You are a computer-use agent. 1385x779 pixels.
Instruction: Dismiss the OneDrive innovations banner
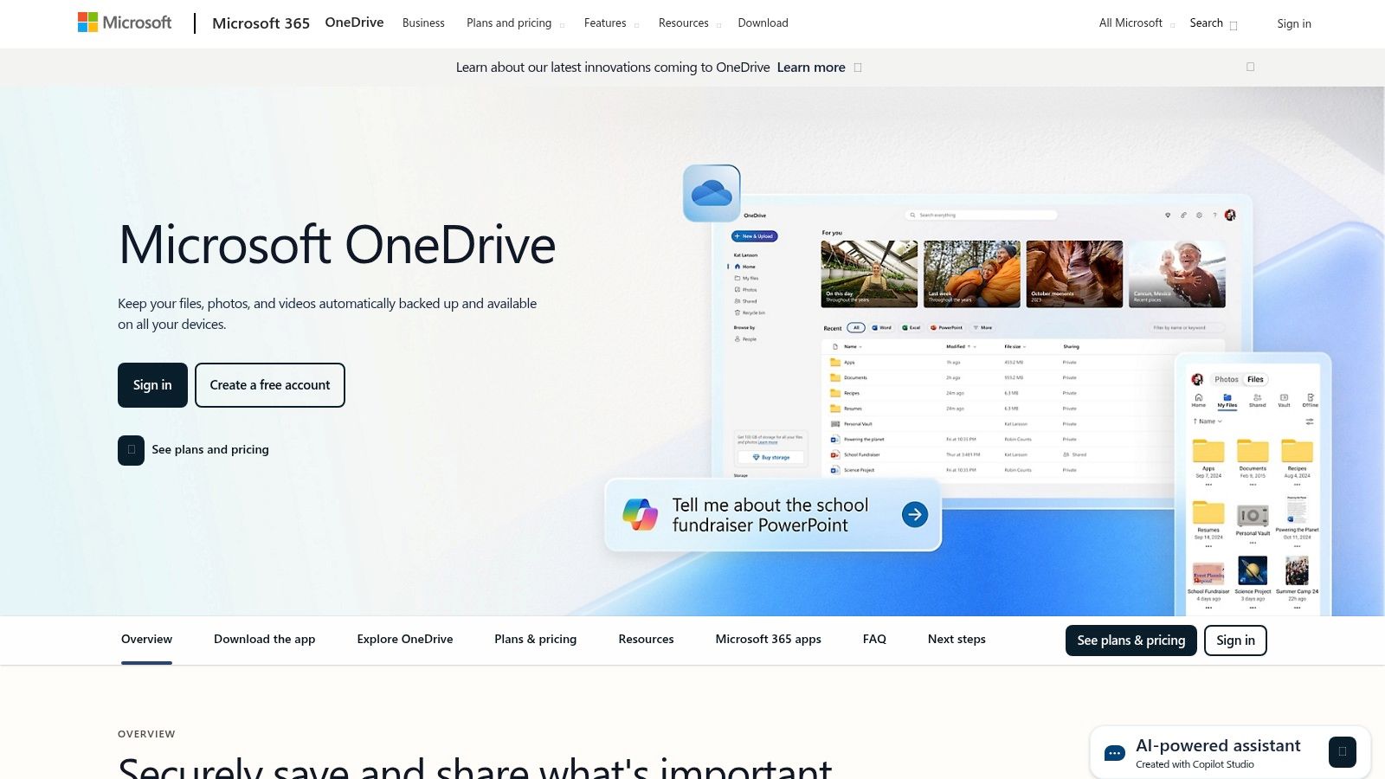point(1250,68)
